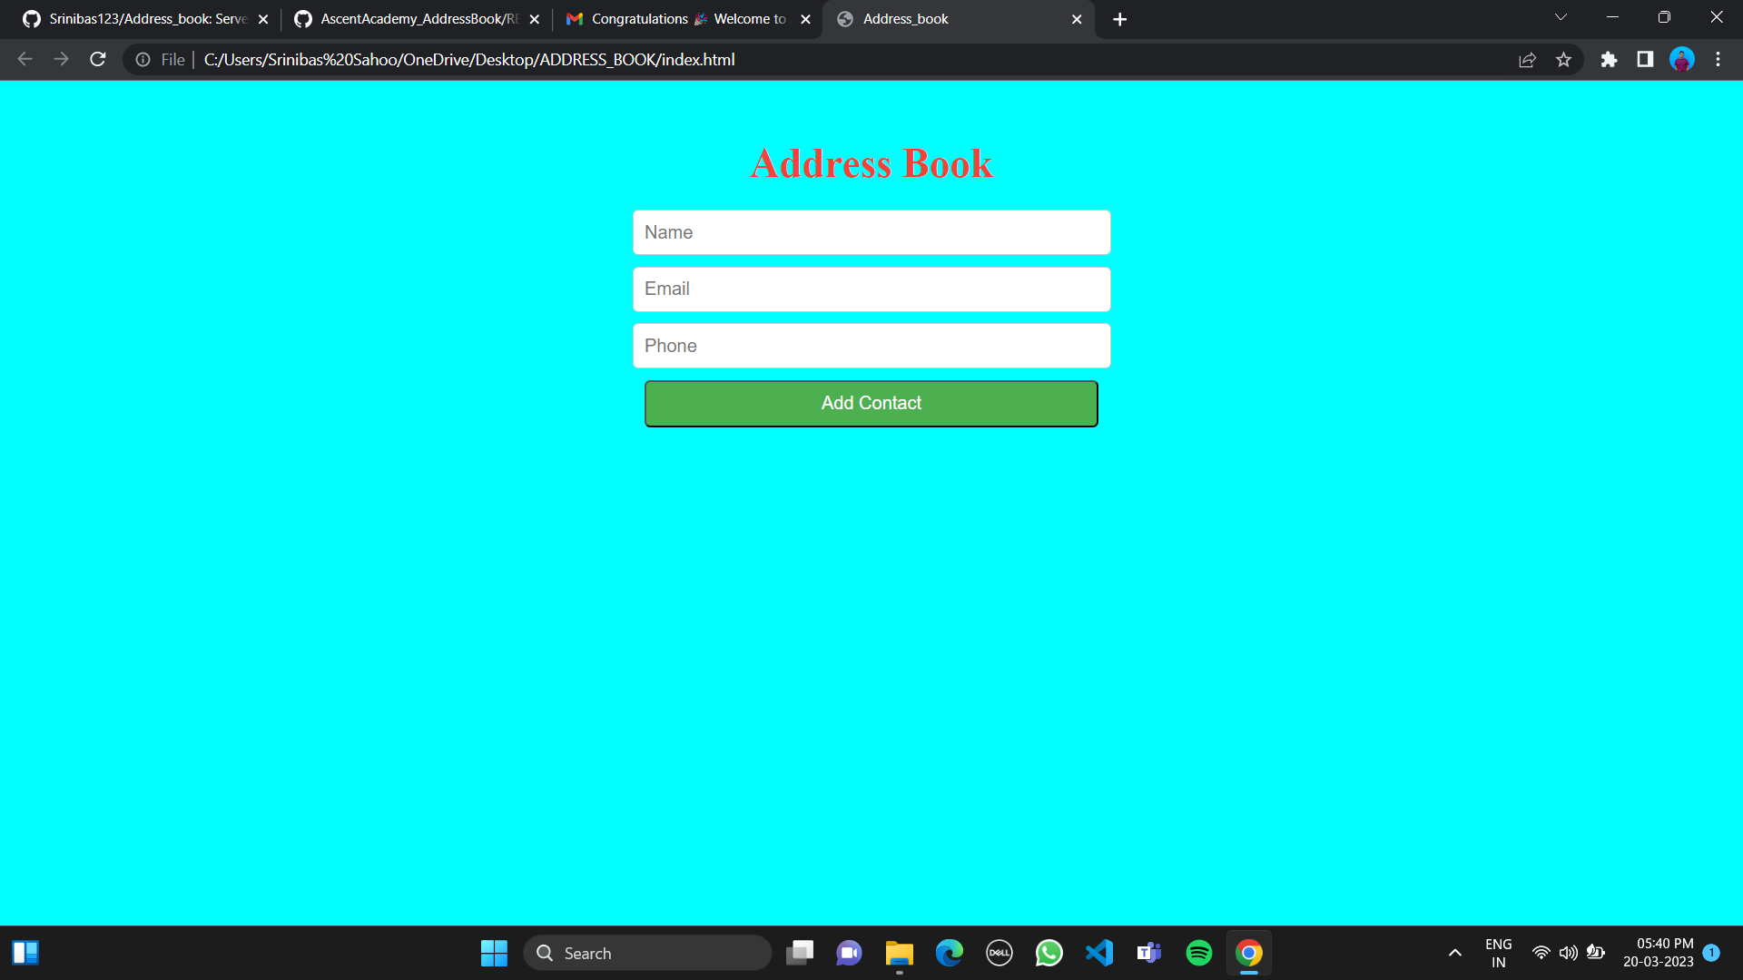Open Microsoft Edge from the taskbar
This screenshot has width=1743, height=980.
click(x=949, y=953)
